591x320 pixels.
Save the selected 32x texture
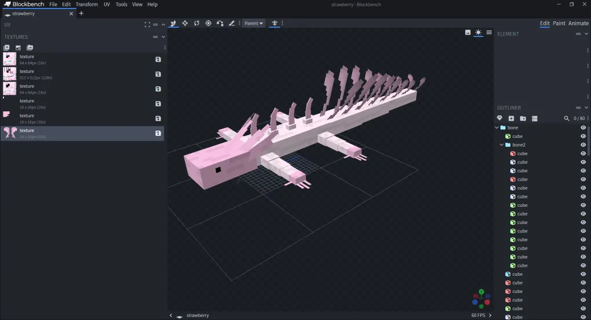point(158,133)
